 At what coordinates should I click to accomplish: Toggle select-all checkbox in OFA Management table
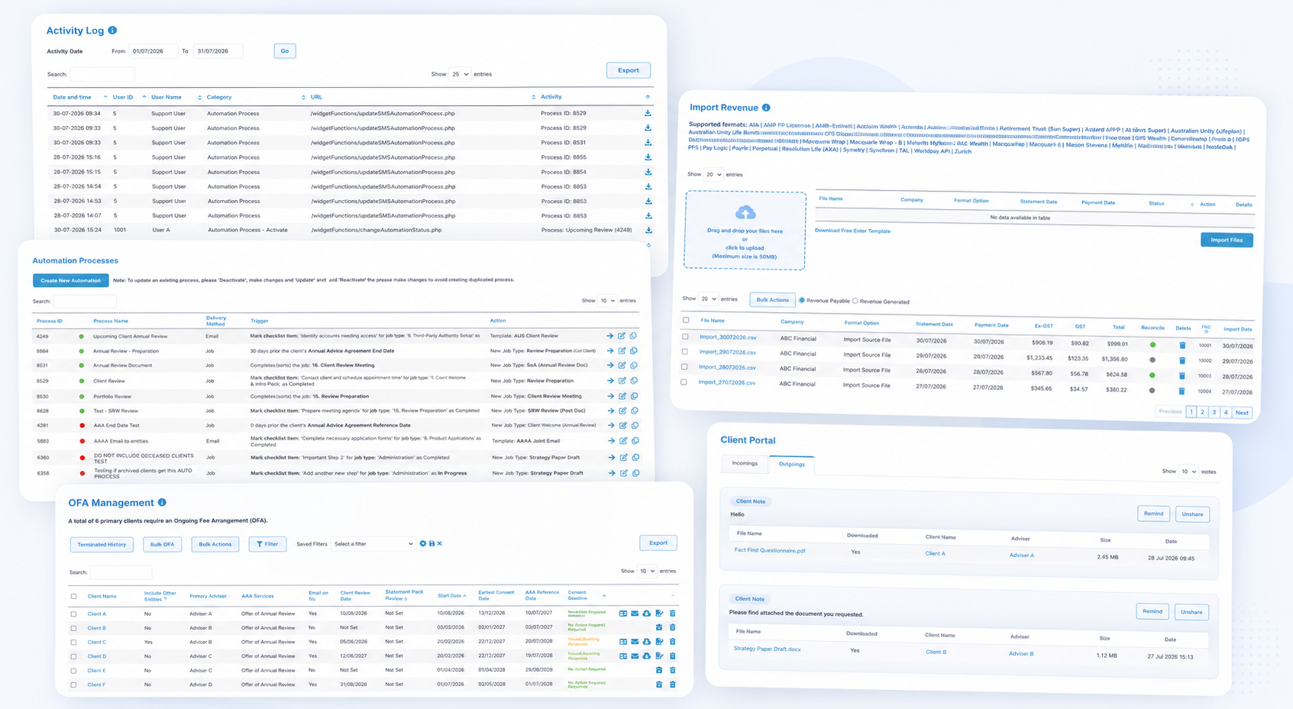pos(73,596)
